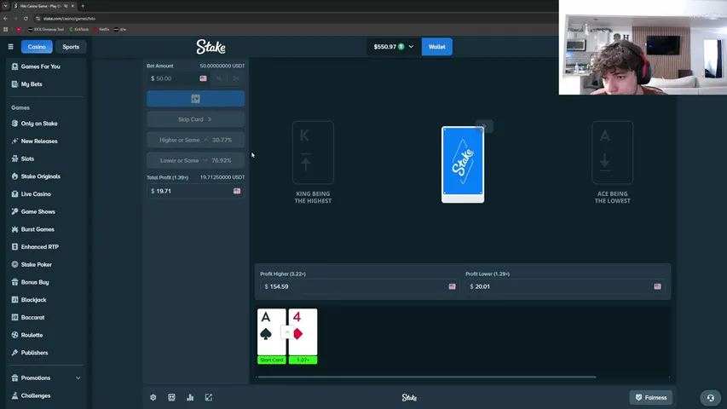Click the Burst Games icon
The height and width of the screenshot is (409, 727).
14,229
